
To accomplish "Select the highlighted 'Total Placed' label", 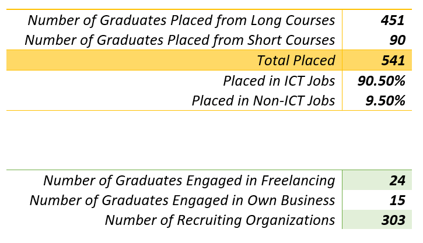I will [296, 61].
